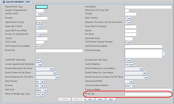Open Email Referring for No Show dropdown
Image resolution: width=174 pixels, height=104 pixels.
point(52,69)
